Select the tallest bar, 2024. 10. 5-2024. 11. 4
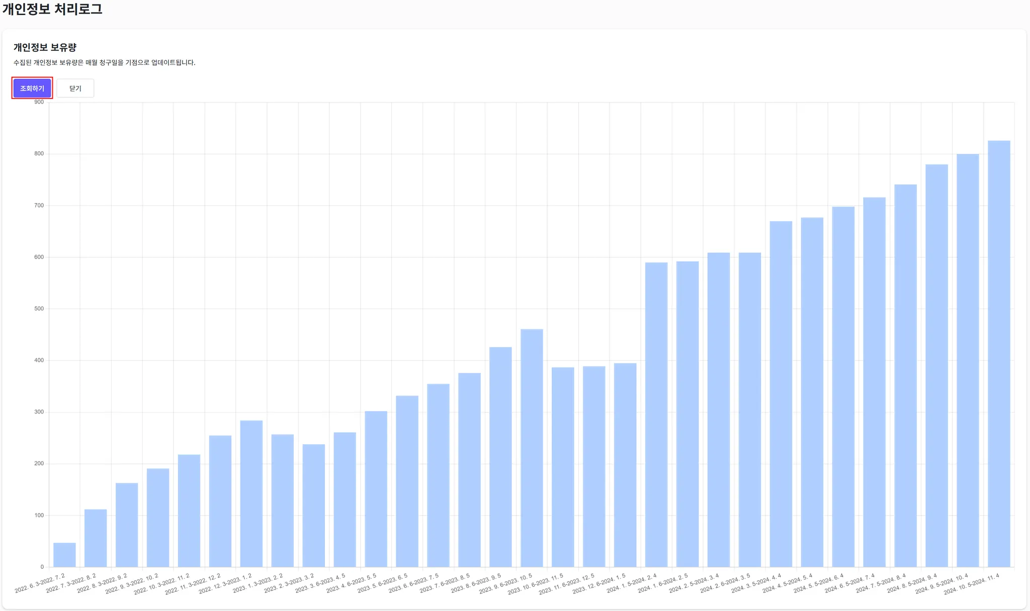The height and width of the screenshot is (611, 1030). click(x=999, y=354)
